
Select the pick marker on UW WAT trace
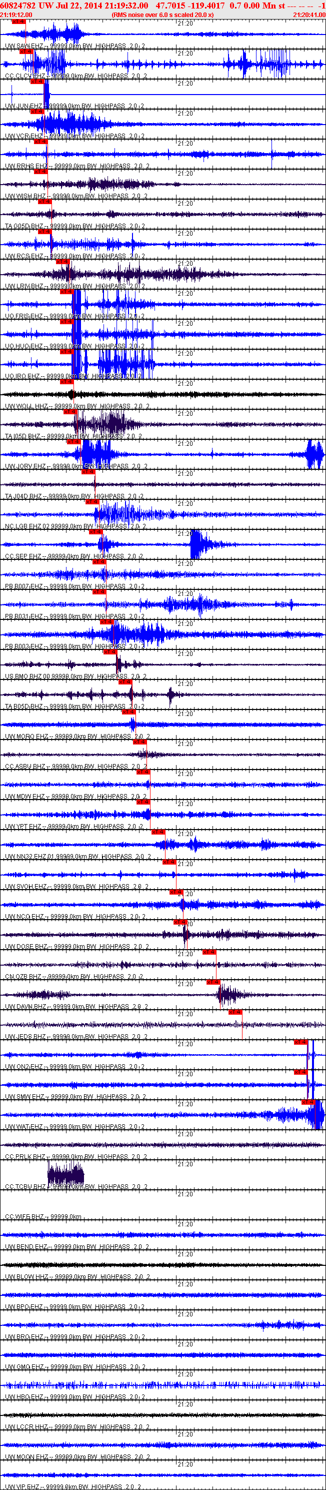[308, 1102]
